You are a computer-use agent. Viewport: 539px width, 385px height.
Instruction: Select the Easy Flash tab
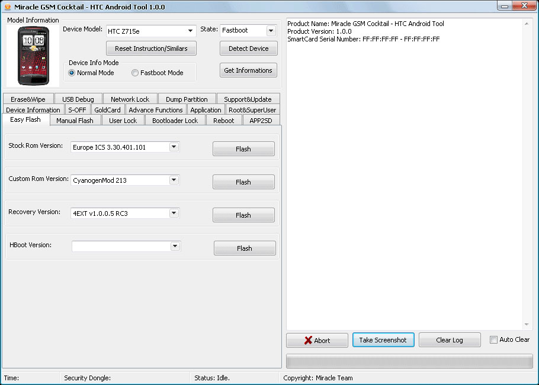pyautogui.click(x=25, y=119)
